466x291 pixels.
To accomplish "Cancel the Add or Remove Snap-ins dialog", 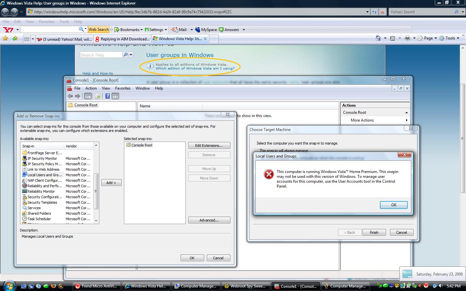I will pos(218,258).
